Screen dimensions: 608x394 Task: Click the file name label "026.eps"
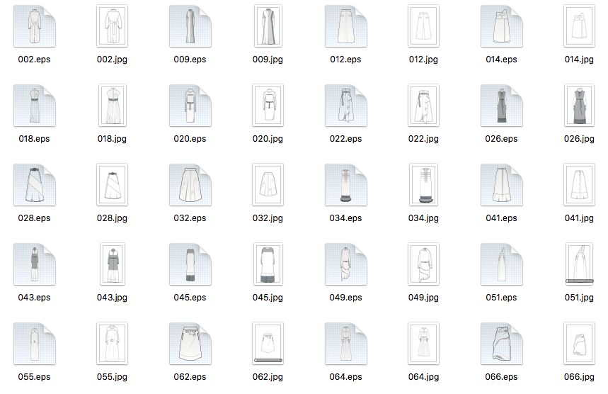501,139
